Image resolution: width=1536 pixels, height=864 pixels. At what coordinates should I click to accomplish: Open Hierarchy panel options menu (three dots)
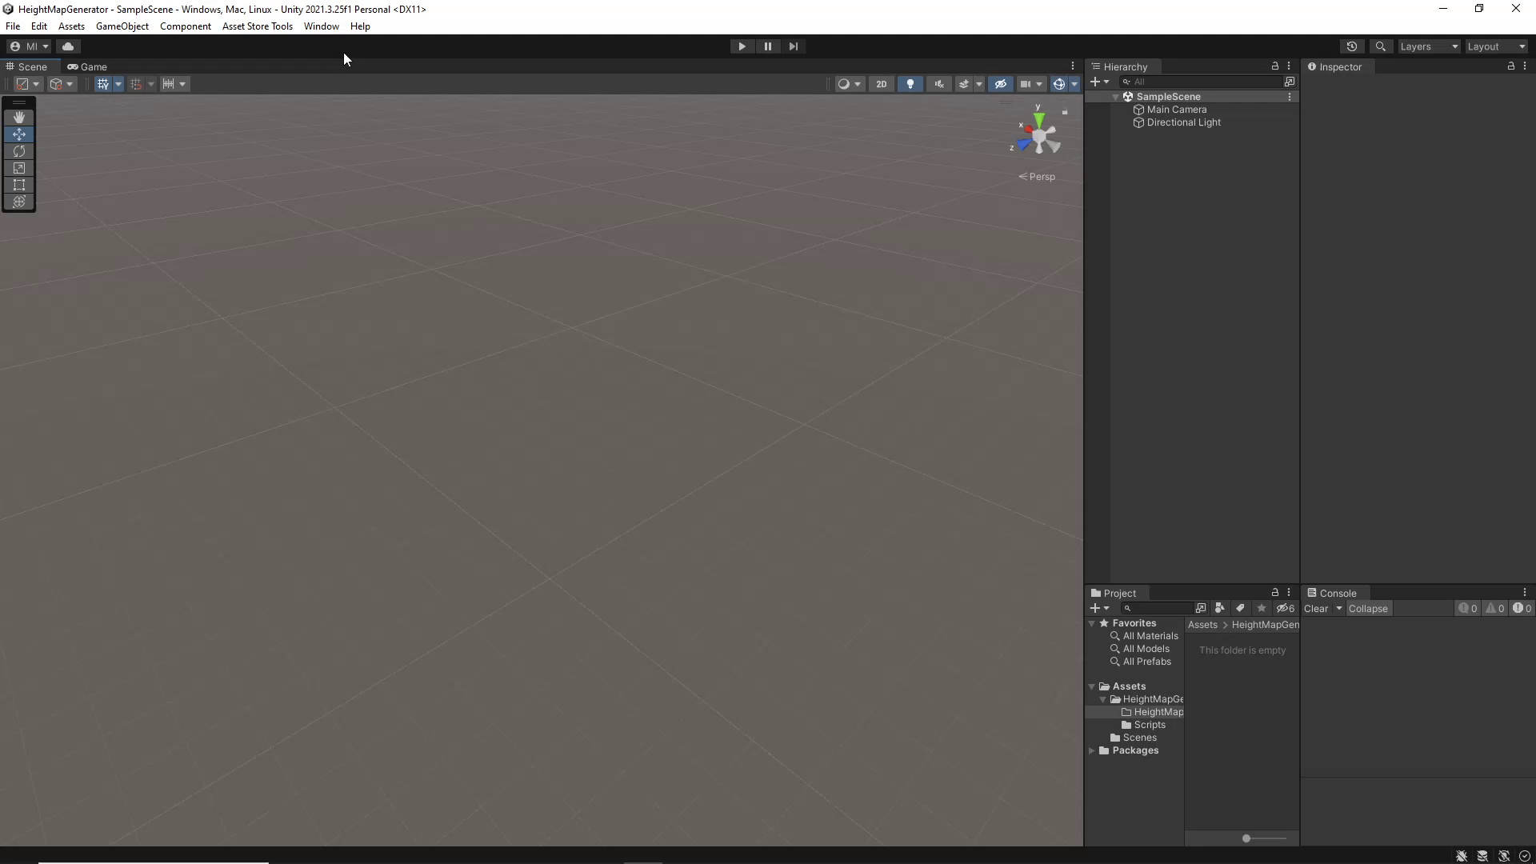coord(1289,66)
